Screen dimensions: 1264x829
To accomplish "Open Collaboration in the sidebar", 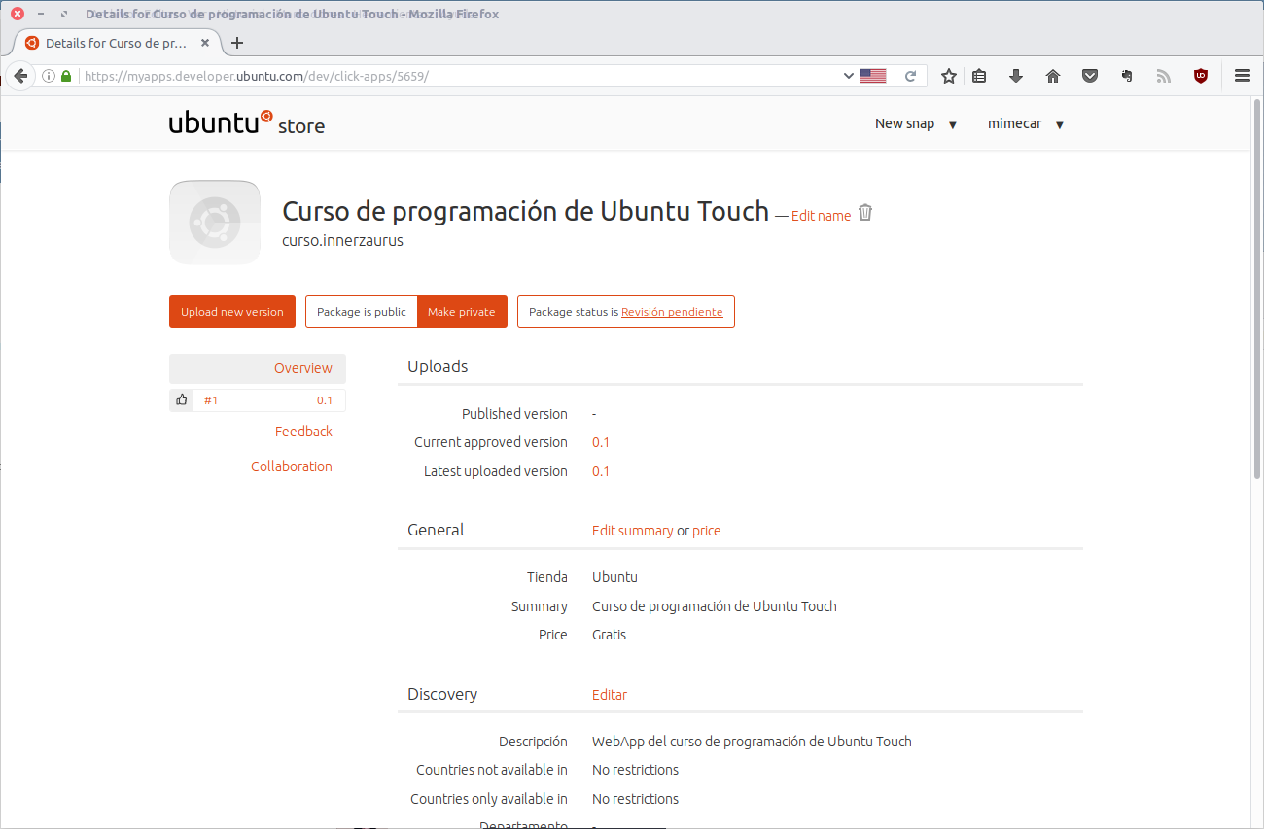I will 292,466.
